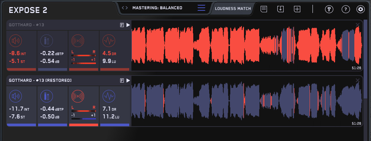Click the loudness speaker icon in GOTTHARD - #13 track

16,41
